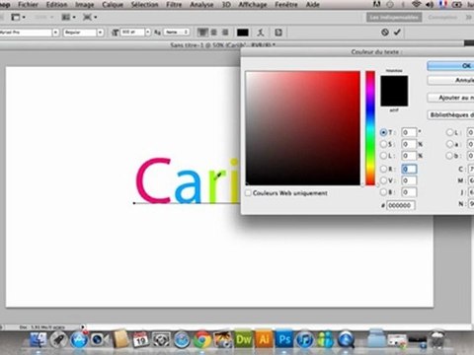Screen dimensions: 474x355
Task: Open the Calque menu
Action: [113, 5]
